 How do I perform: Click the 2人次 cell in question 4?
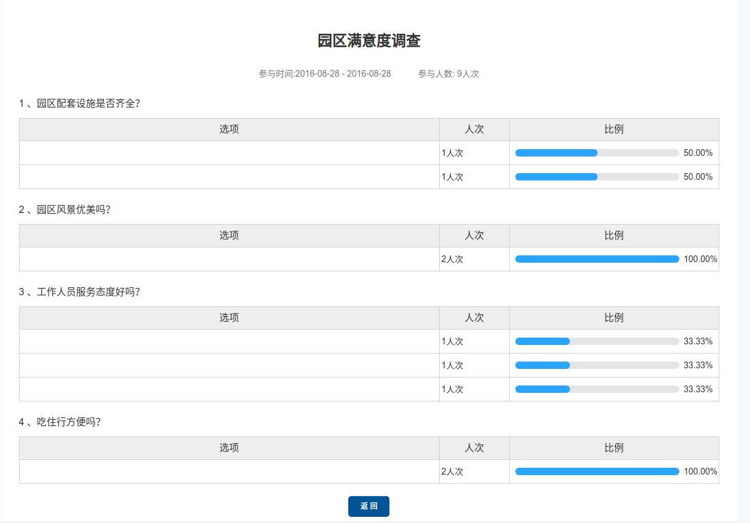pos(453,471)
